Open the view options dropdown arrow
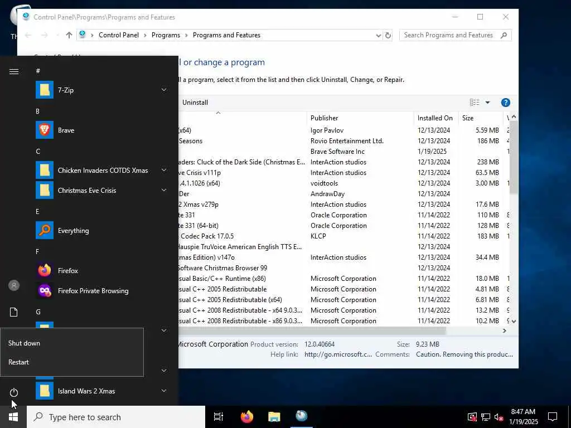Image resolution: width=571 pixels, height=428 pixels. click(487, 103)
